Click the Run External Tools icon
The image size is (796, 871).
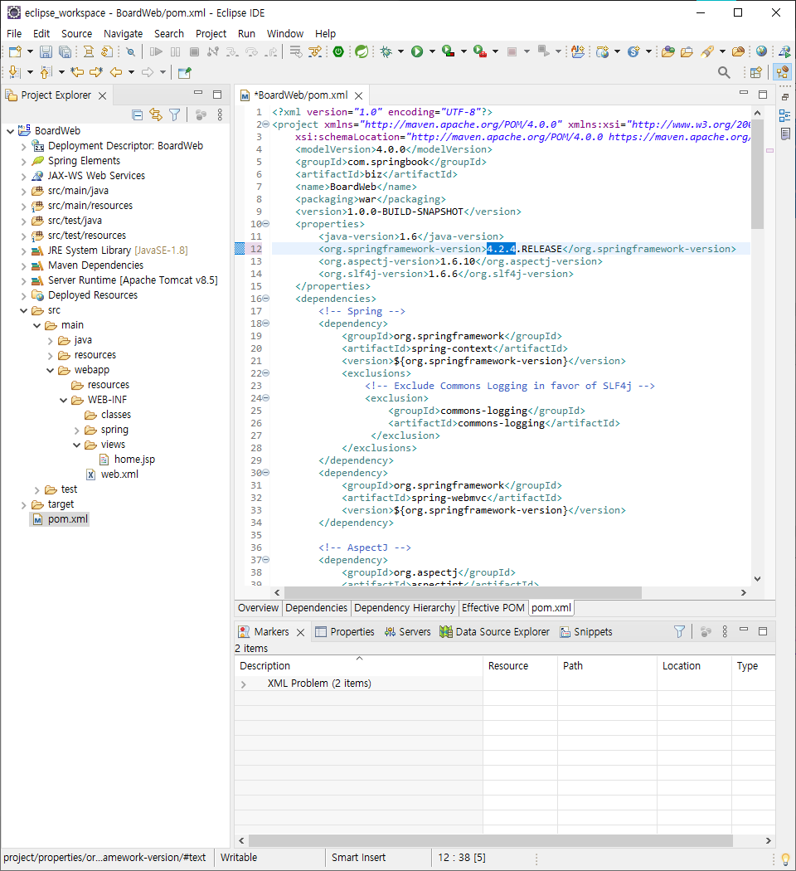(479, 51)
